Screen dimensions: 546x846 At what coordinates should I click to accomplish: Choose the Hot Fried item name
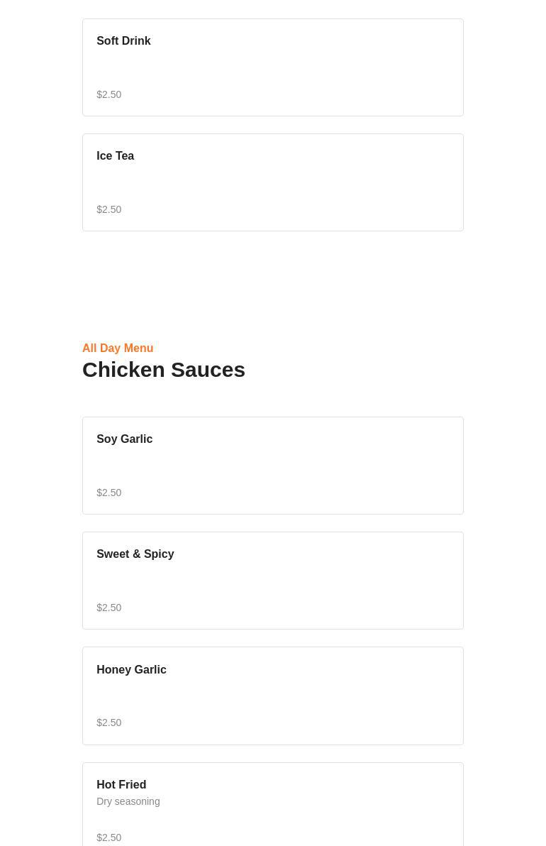click(x=121, y=785)
